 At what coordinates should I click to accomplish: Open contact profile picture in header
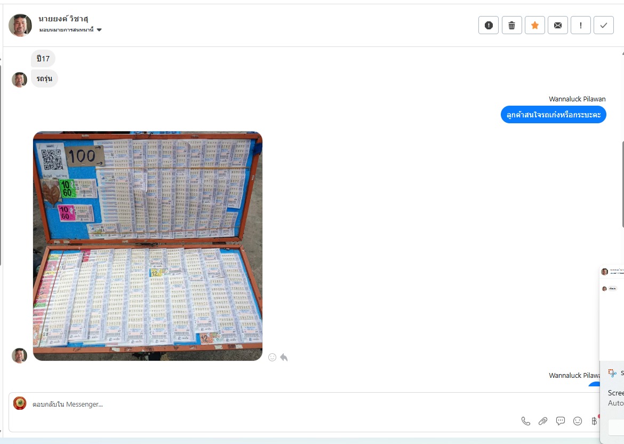pyautogui.click(x=20, y=25)
